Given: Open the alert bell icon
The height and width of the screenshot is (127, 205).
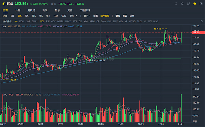Looking at the screenshot, I should [182, 4].
